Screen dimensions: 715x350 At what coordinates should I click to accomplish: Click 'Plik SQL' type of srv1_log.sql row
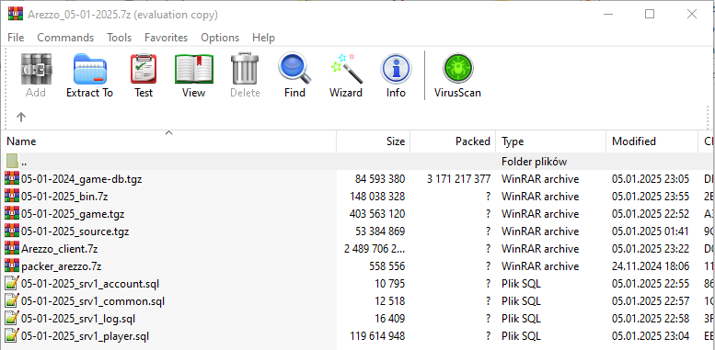click(521, 318)
